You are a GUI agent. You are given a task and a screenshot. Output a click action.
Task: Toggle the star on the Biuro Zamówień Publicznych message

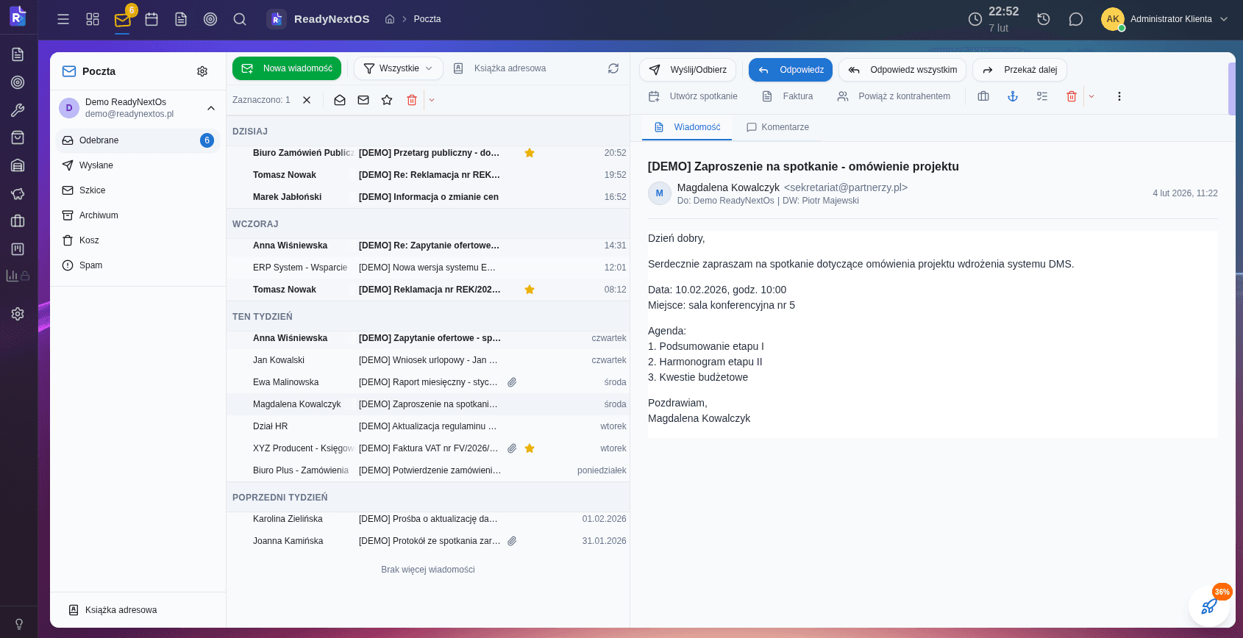pyautogui.click(x=529, y=153)
